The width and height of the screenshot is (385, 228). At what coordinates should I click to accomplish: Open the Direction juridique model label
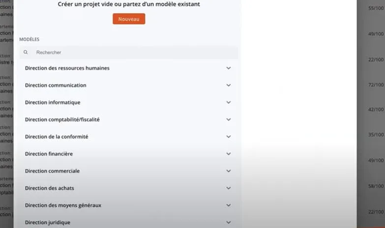point(48,222)
